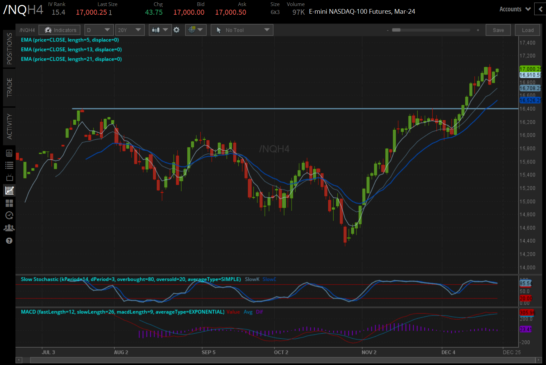
Task: Open the book with bars sidebar icon
Action: [9, 153]
